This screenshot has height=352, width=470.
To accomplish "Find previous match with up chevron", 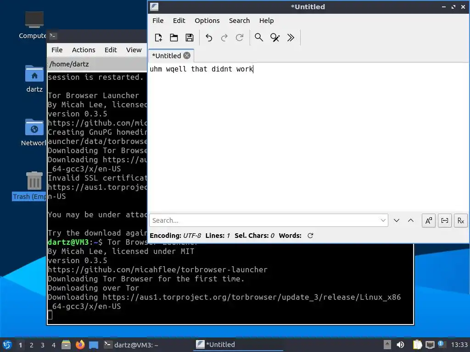I will (411, 220).
